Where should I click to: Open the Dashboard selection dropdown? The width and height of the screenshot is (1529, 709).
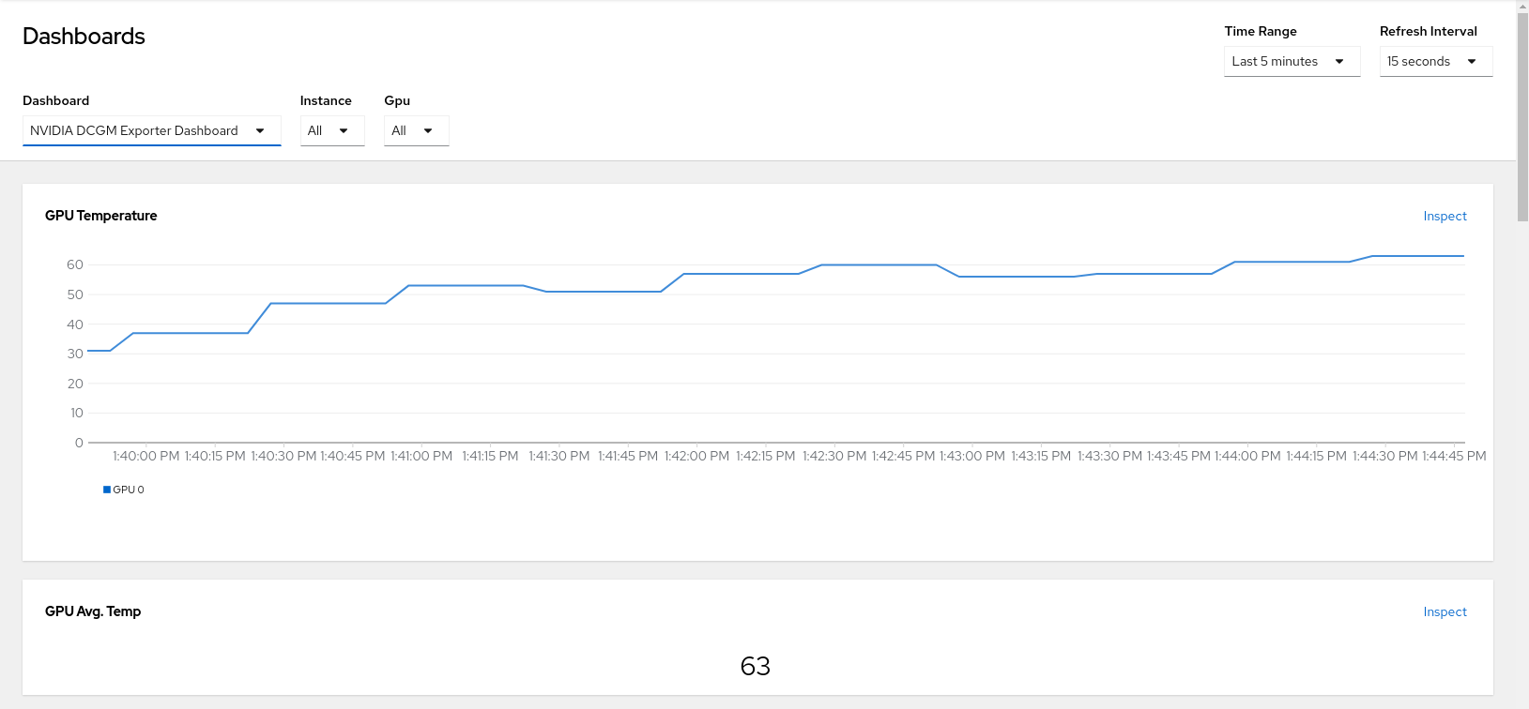[151, 130]
